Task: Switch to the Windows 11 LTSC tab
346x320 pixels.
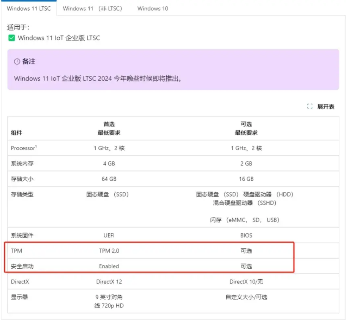Action: pyautogui.click(x=28, y=8)
